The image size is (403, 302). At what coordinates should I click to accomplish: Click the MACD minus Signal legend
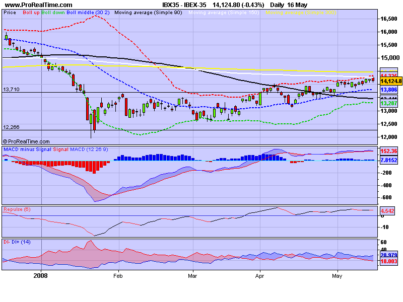click(x=28, y=149)
